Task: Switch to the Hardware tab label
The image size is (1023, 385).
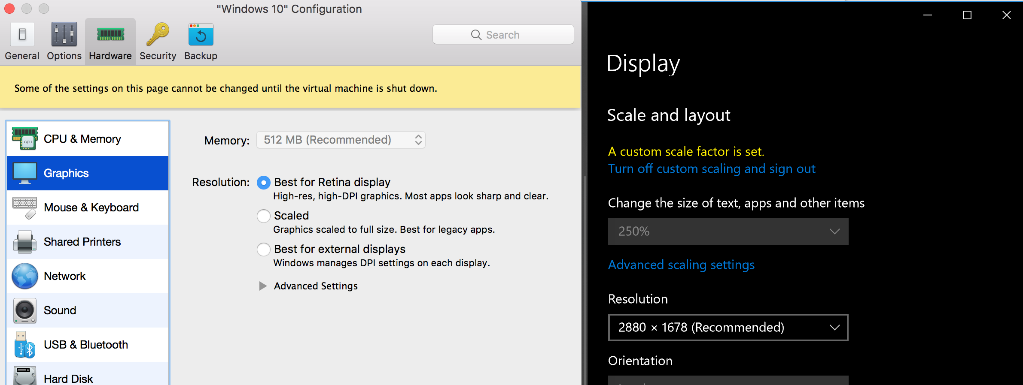Action: 110,56
